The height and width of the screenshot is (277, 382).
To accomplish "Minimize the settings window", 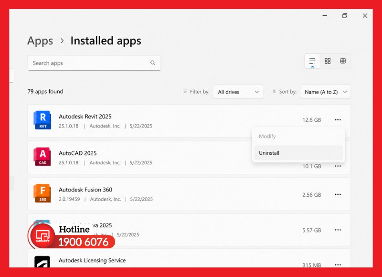I will [325, 16].
